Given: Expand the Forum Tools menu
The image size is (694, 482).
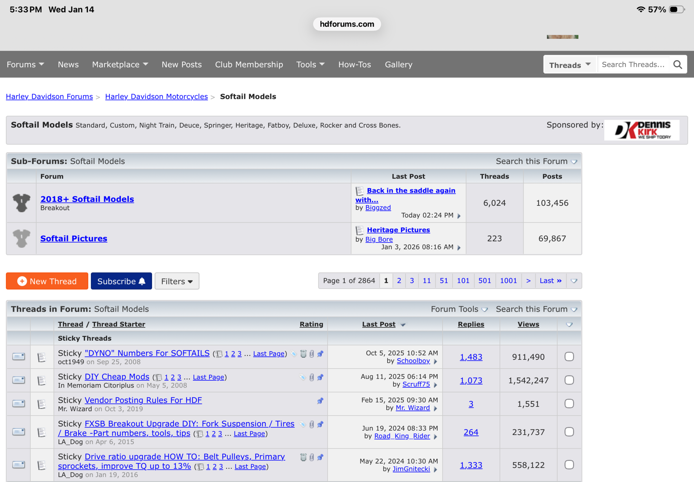Looking at the screenshot, I should coord(459,309).
